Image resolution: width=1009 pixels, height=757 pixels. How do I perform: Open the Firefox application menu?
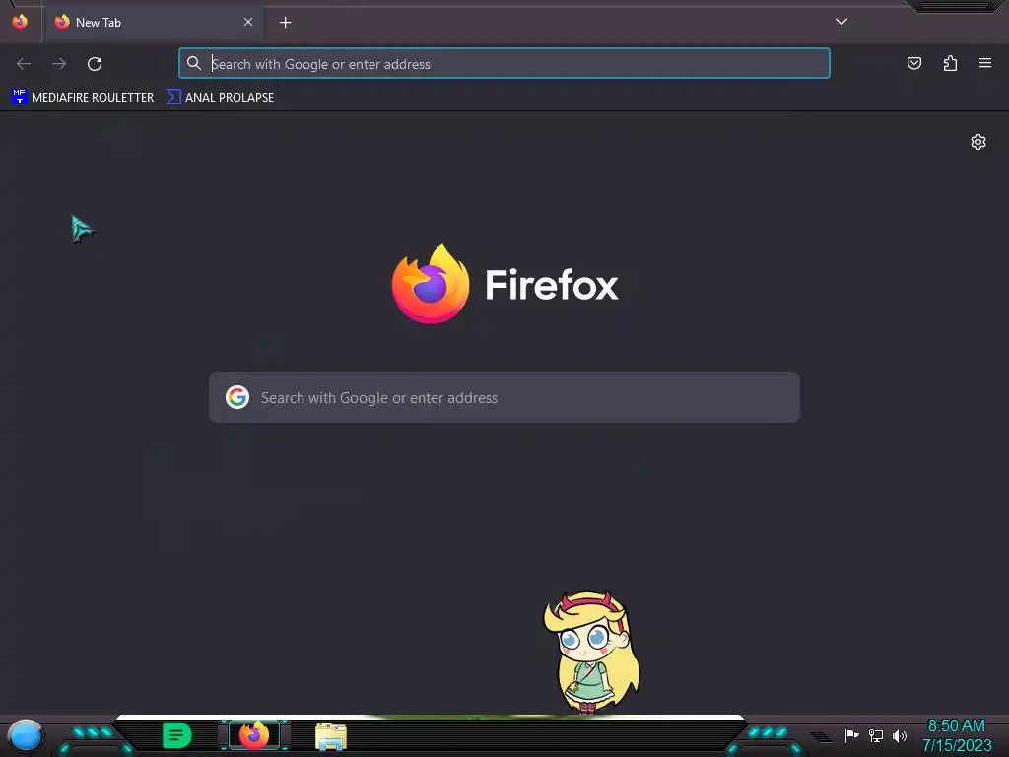click(x=985, y=63)
